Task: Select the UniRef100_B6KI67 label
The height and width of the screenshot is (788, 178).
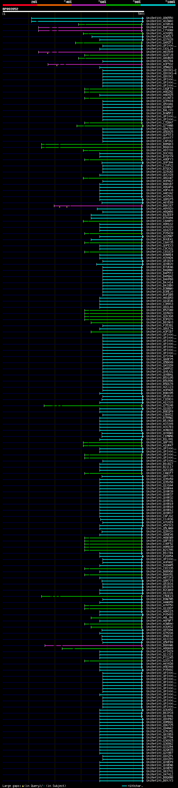Action: coord(159,205)
